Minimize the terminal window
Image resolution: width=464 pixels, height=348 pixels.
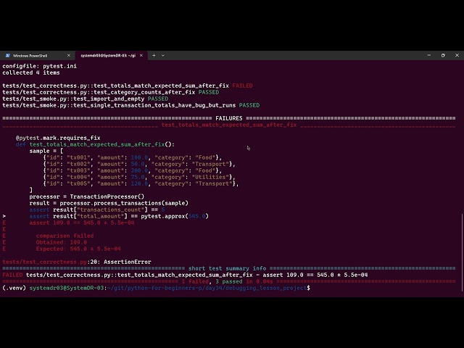[429, 55]
